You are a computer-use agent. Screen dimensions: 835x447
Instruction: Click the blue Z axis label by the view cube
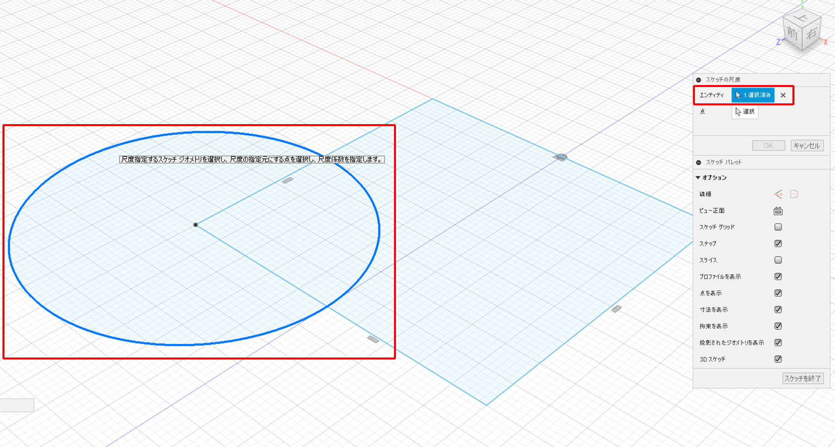click(x=779, y=43)
